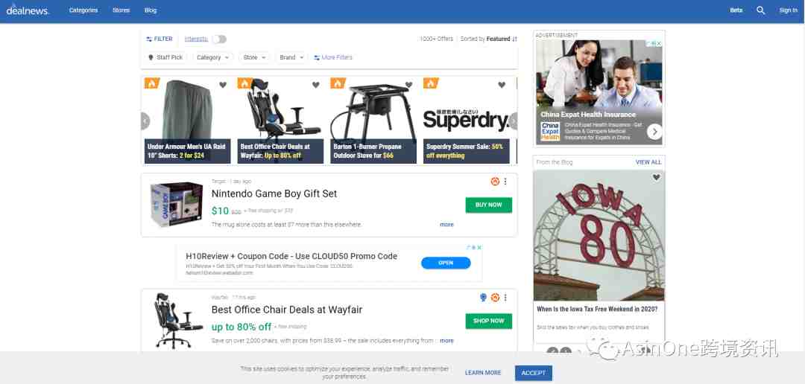Change sorting via Sorted by Featured
The height and width of the screenshot is (384, 805).
[x=489, y=39]
